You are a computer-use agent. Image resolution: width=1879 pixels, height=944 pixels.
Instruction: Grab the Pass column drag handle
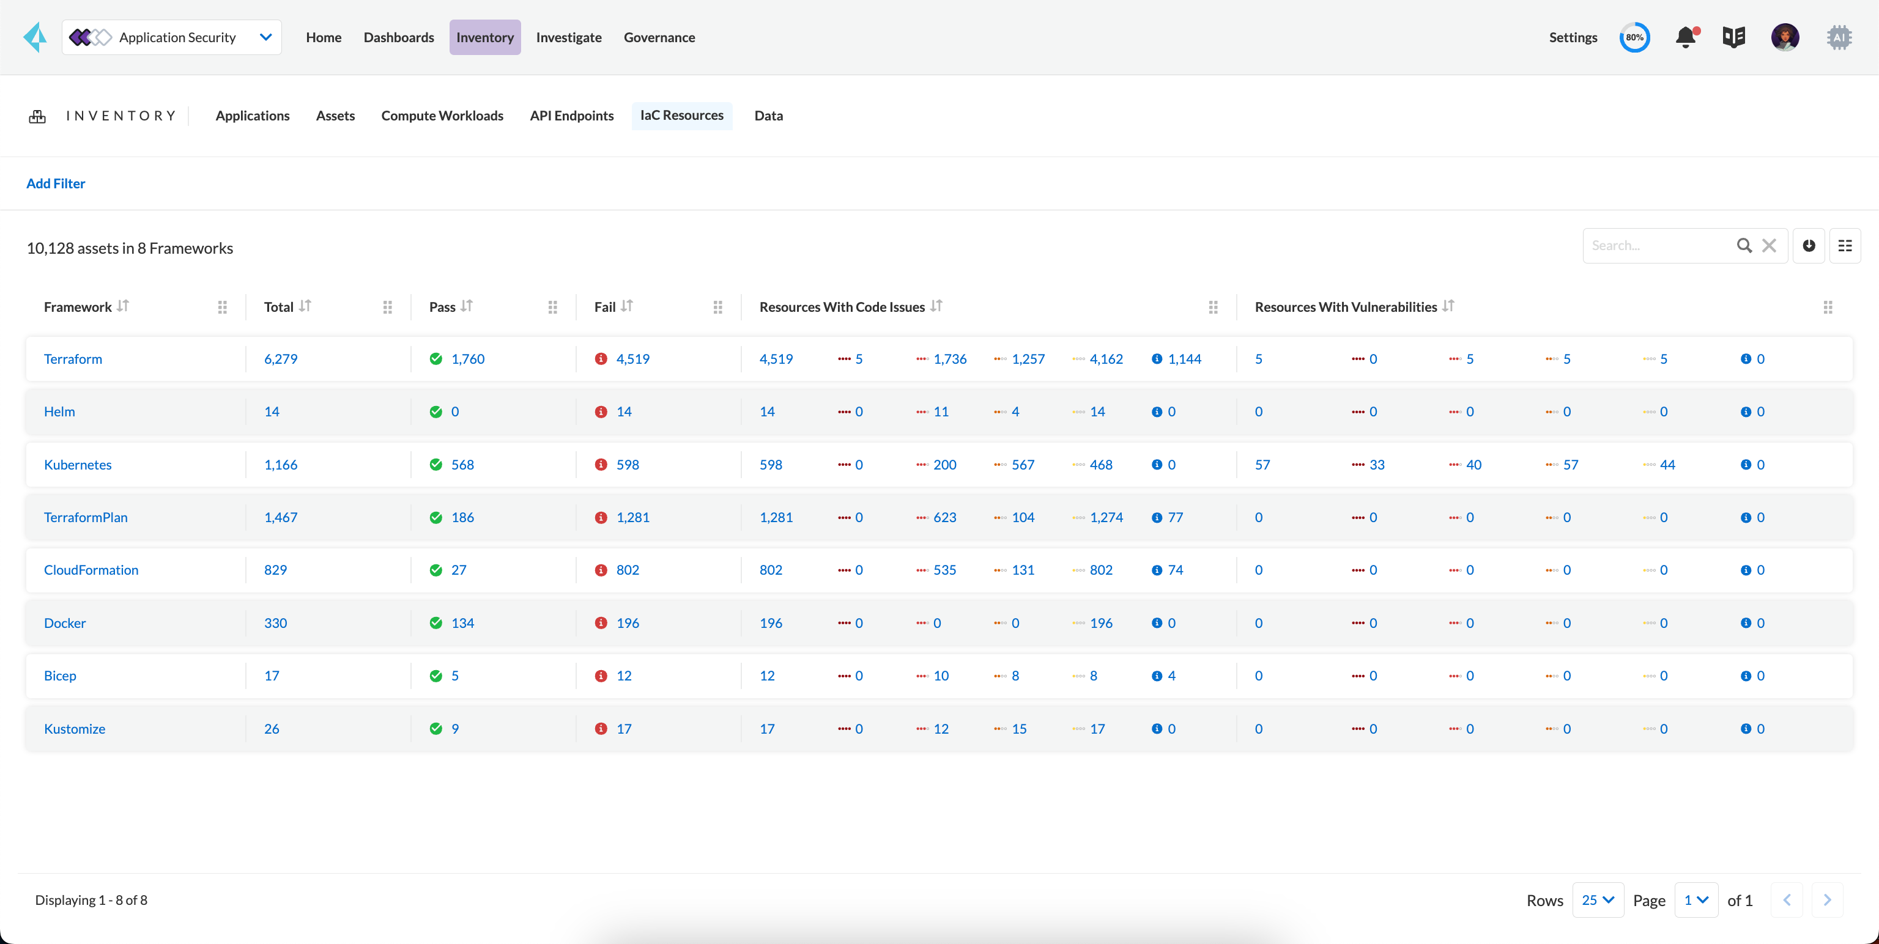pos(553,308)
